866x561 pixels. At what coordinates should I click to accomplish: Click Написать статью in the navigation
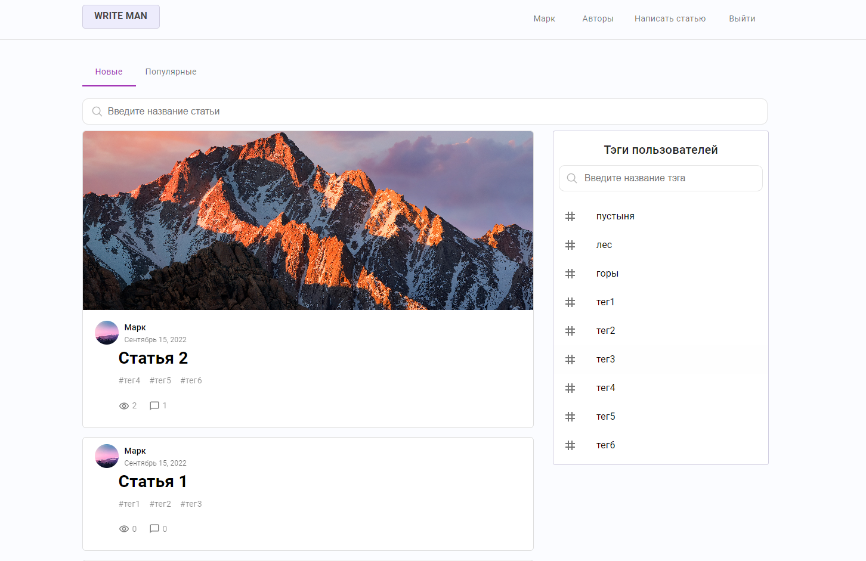670,18
